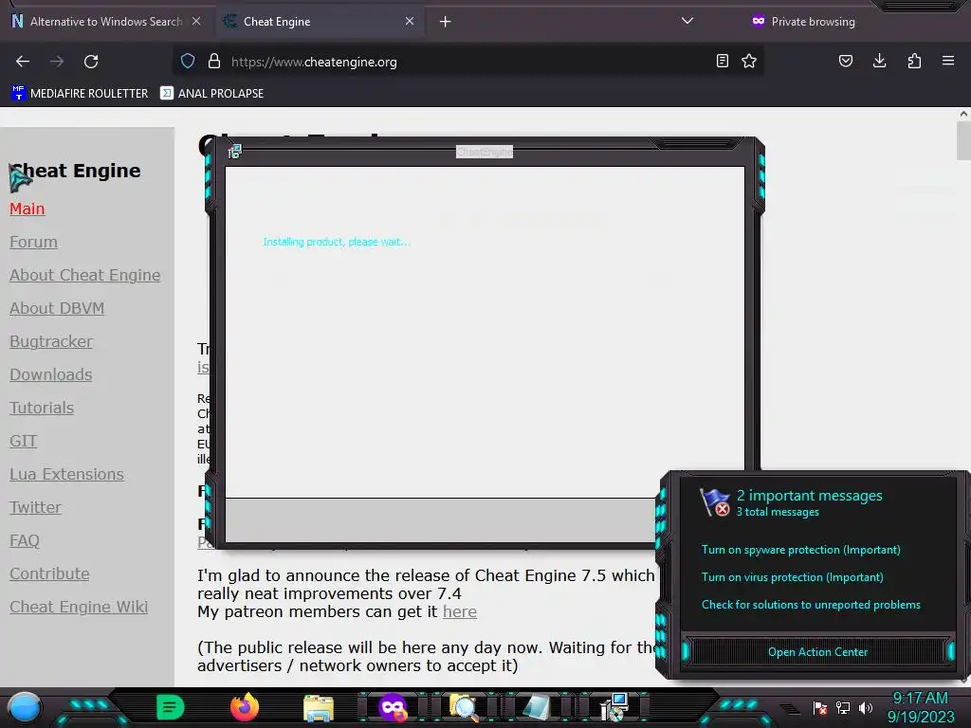
Task: Open Firefox from the taskbar
Action: 245,707
